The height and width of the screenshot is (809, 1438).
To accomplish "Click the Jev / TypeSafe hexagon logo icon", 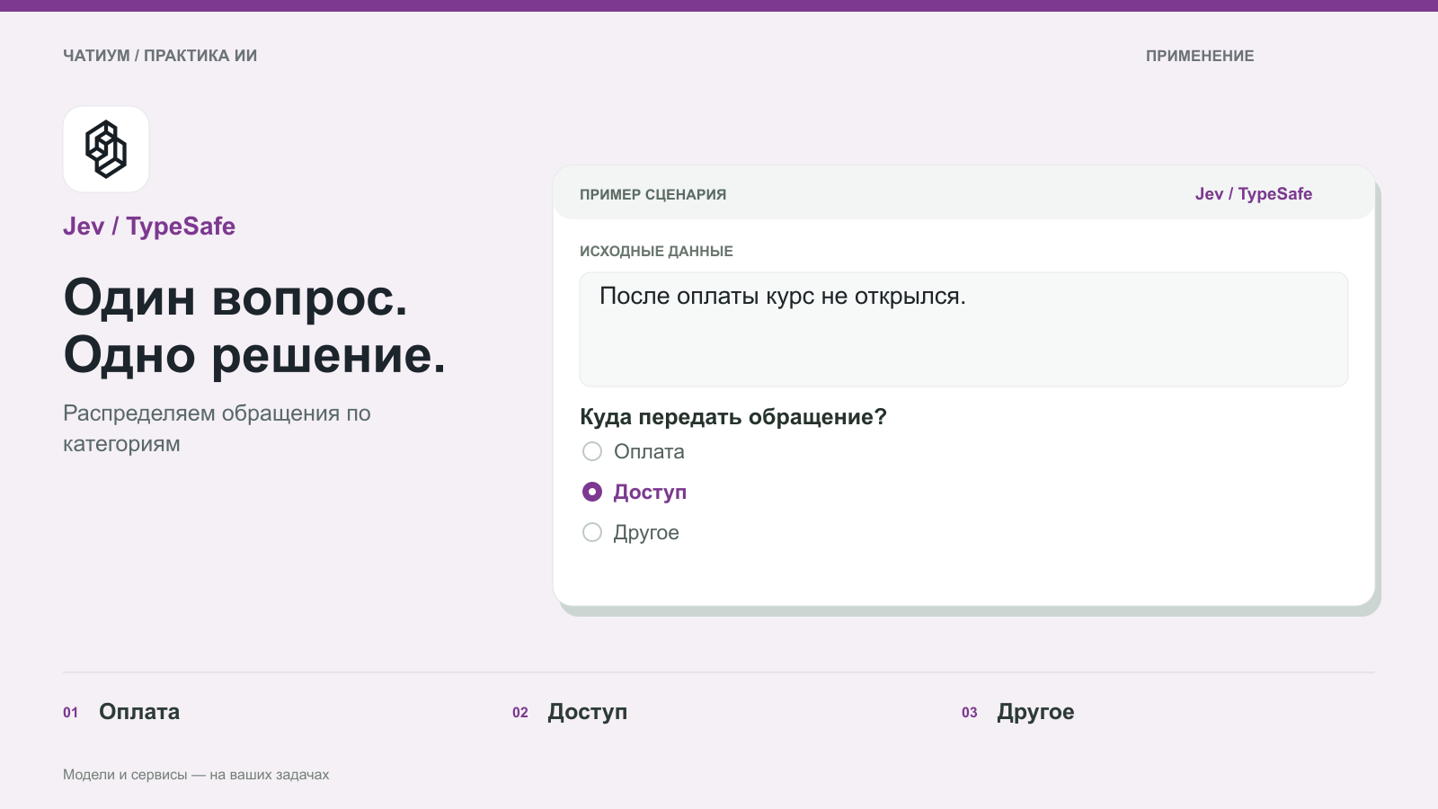I will coord(106,149).
